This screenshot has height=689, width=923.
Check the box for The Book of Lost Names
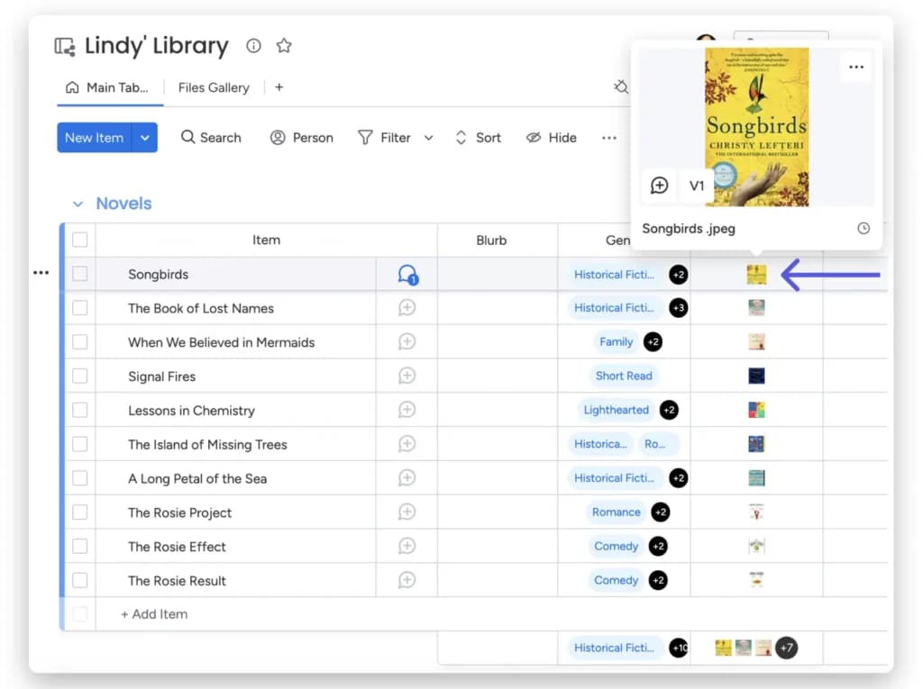(x=80, y=308)
